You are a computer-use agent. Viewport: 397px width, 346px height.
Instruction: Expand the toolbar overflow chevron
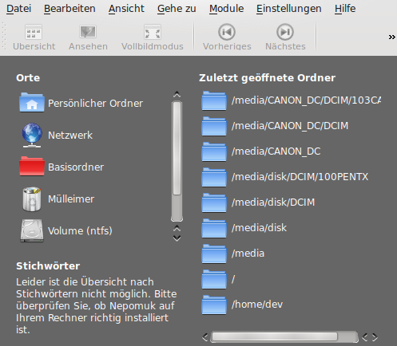(x=391, y=37)
